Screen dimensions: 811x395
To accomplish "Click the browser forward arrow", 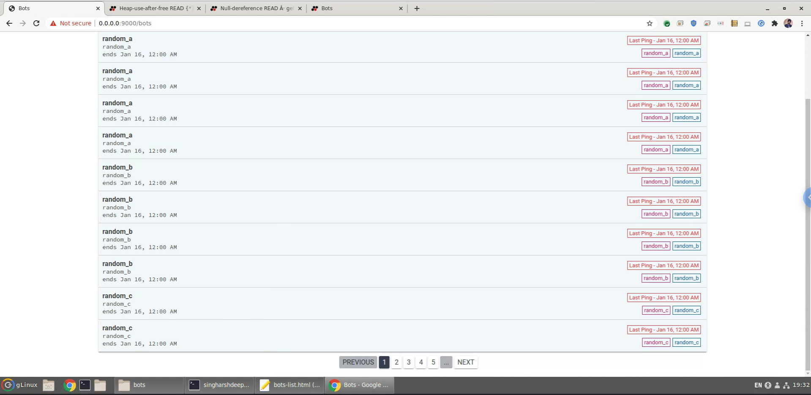I will [23, 23].
